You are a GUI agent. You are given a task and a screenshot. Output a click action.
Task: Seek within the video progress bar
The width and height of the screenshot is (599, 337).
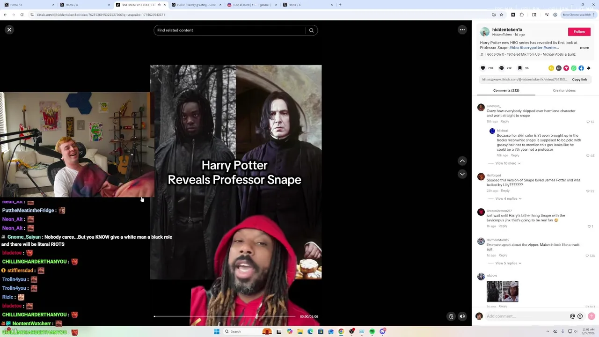pos(225,317)
